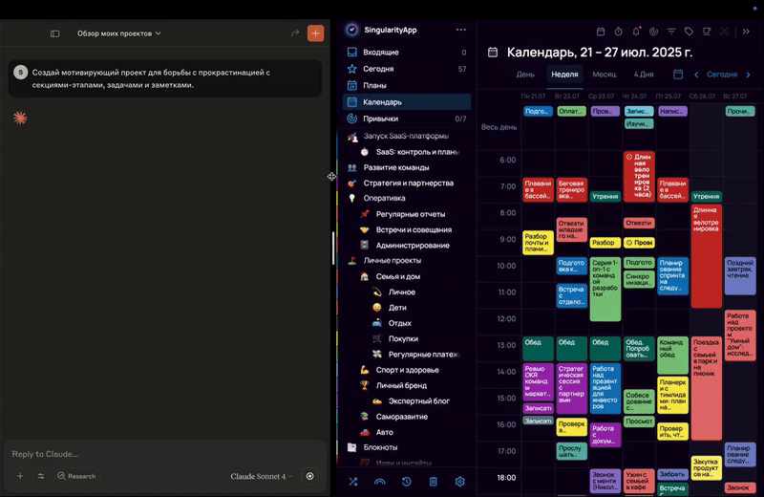The width and height of the screenshot is (764, 497).
Task: Click the 'Сегодня' calendar link
Action: pyautogui.click(x=722, y=75)
